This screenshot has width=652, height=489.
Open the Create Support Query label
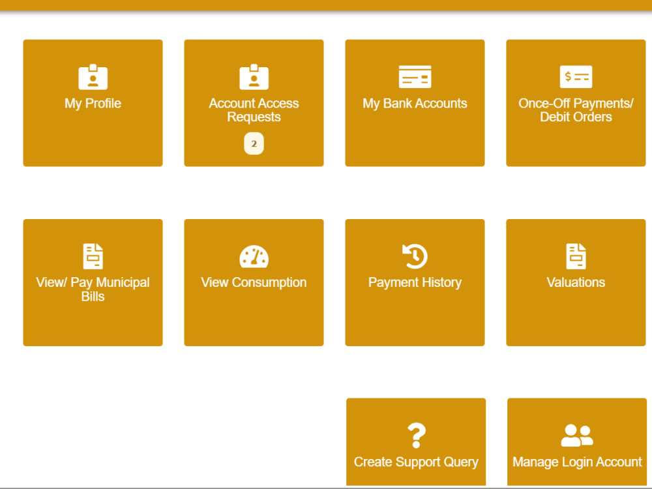point(416,462)
